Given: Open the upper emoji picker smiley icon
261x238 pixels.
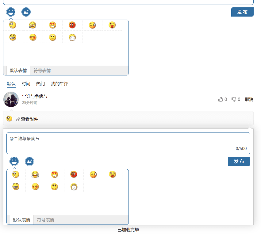Looking at the screenshot, I should [x=11, y=12].
